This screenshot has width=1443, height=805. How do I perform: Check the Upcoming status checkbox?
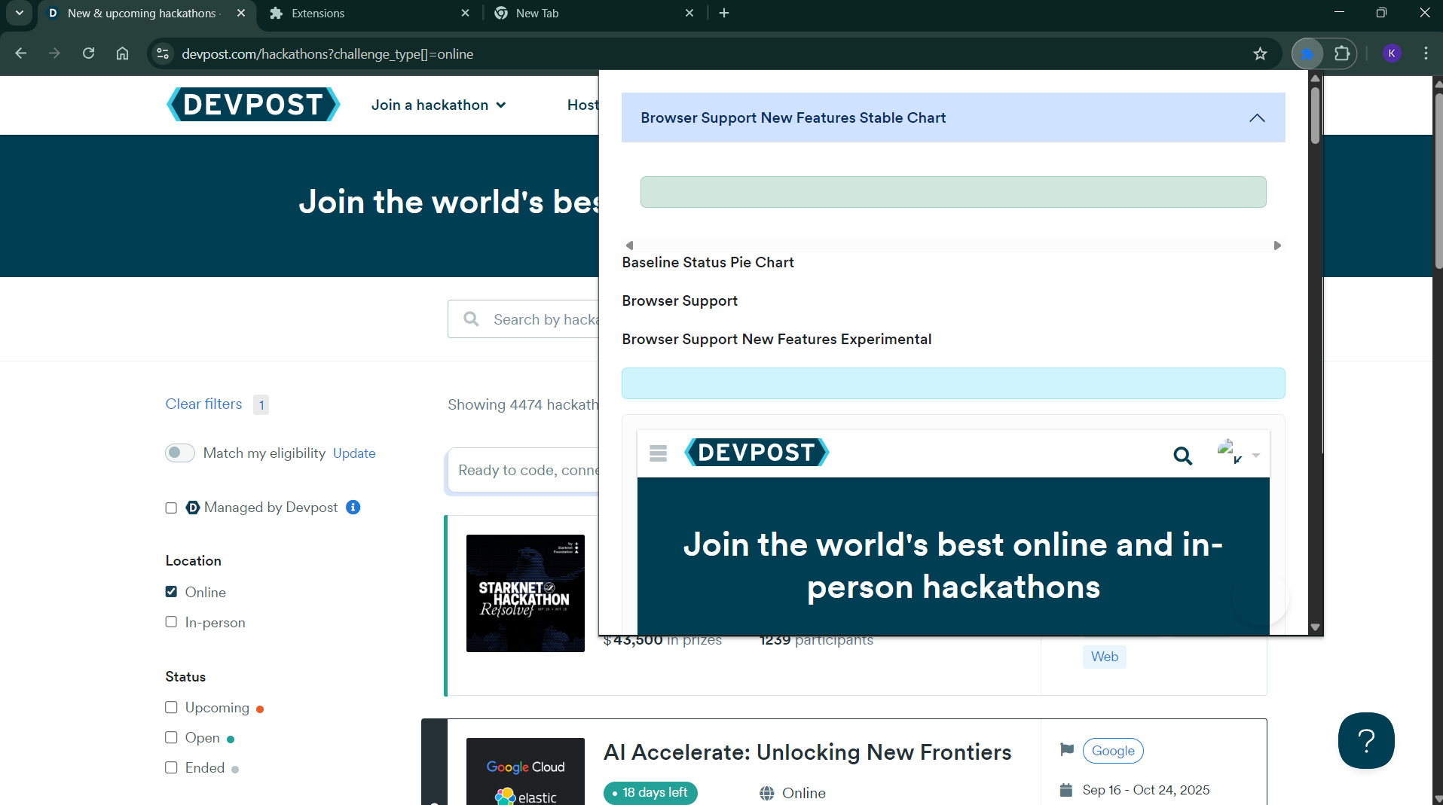coord(171,707)
